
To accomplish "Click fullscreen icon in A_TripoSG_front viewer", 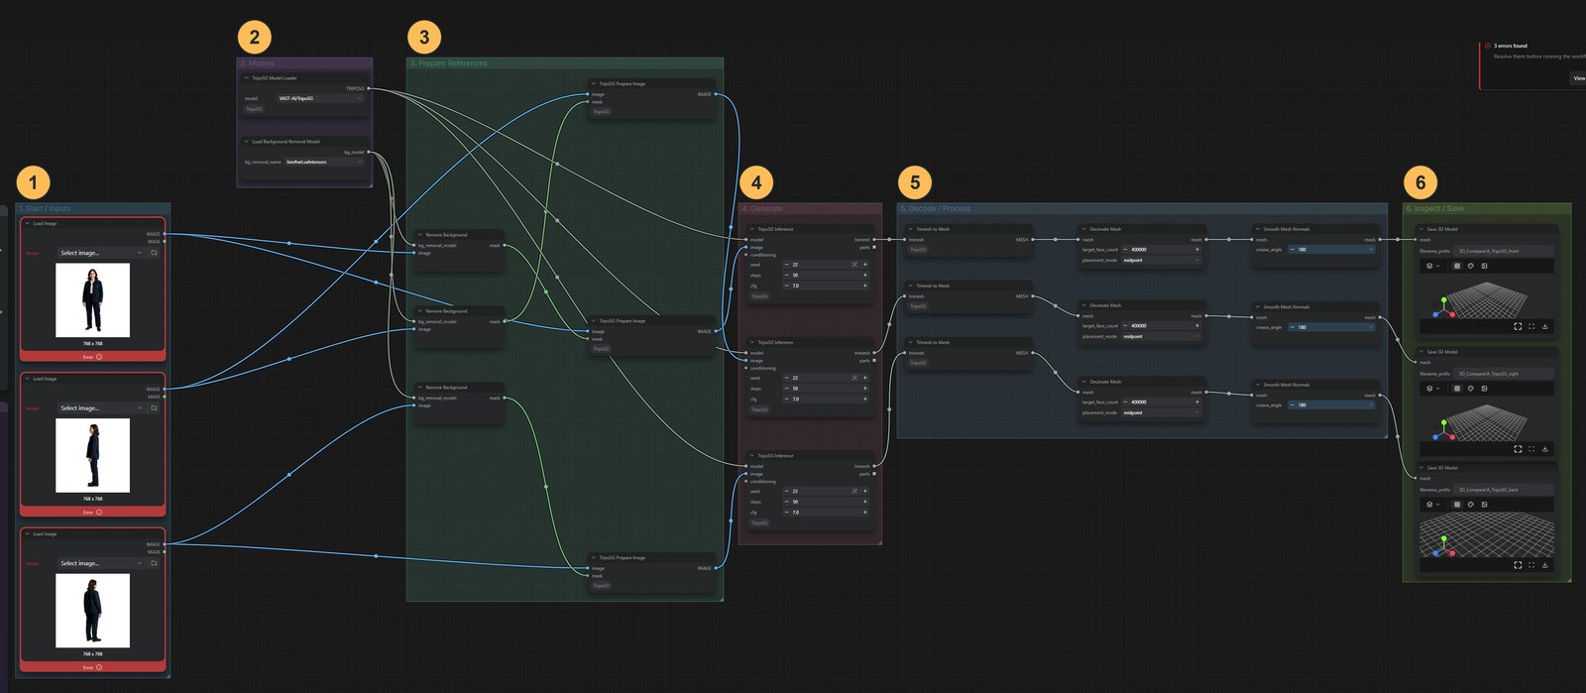I will pos(1531,326).
